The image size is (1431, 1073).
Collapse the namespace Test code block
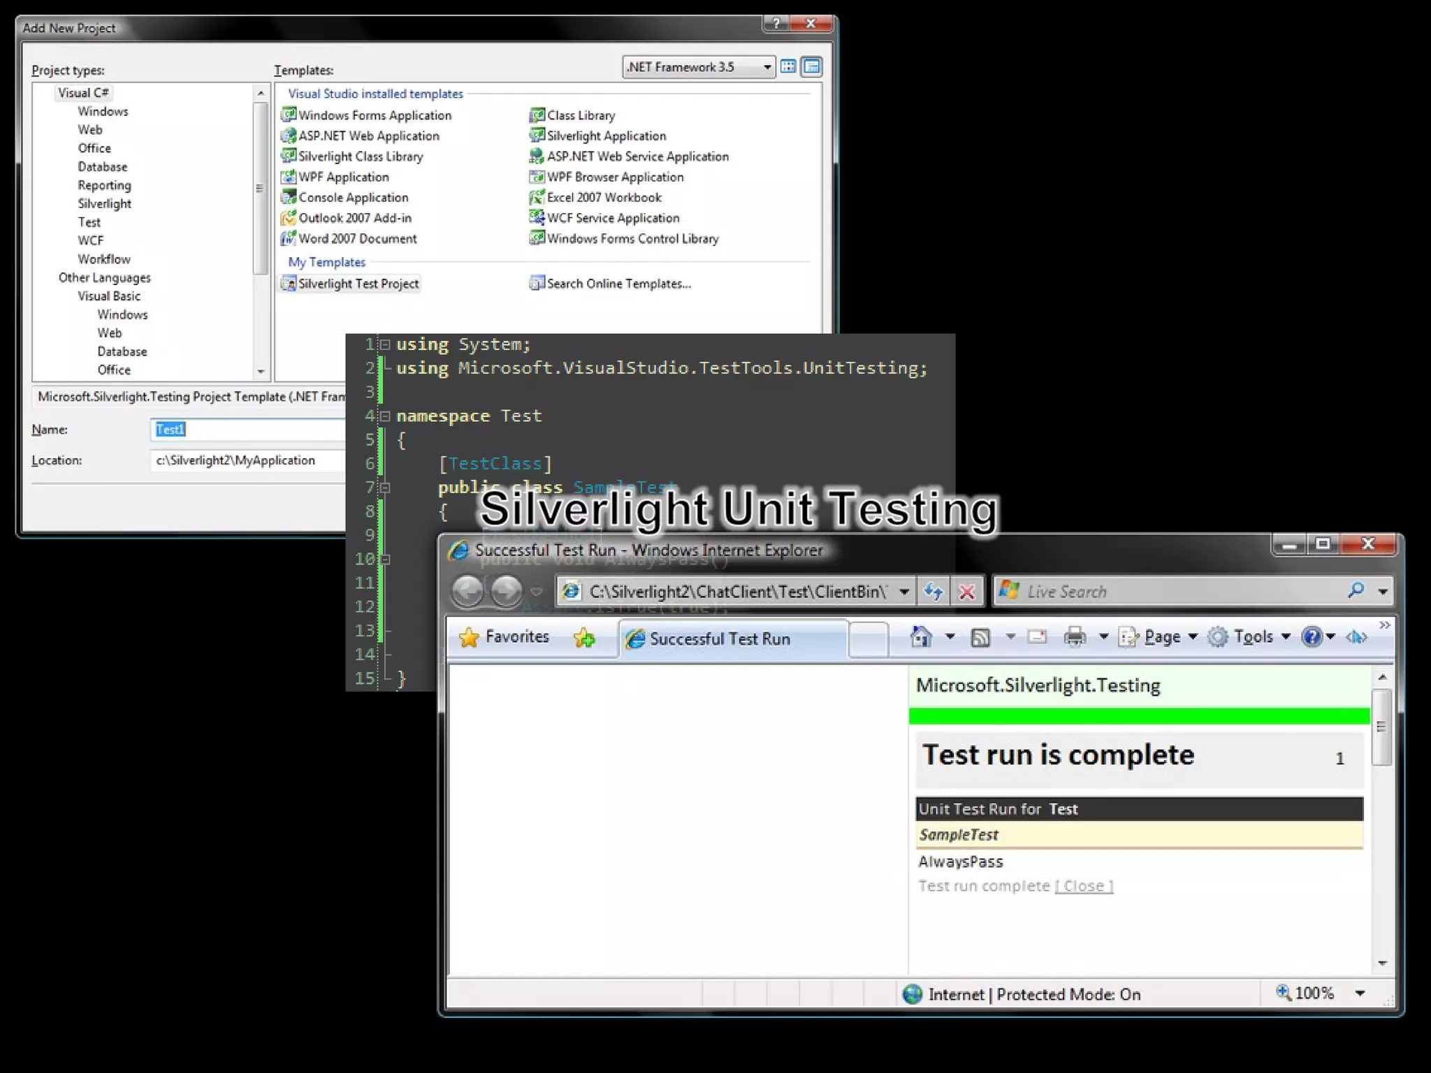[x=384, y=416]
